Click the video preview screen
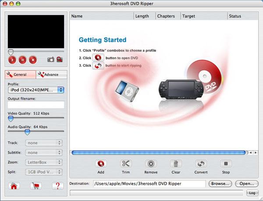The width and height of the screenshot is (263, 201). [x=36, y=32]
